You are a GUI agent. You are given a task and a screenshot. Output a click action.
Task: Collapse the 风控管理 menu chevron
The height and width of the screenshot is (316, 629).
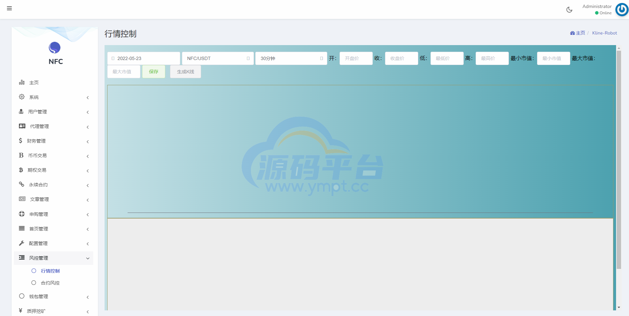pos(88,258)
